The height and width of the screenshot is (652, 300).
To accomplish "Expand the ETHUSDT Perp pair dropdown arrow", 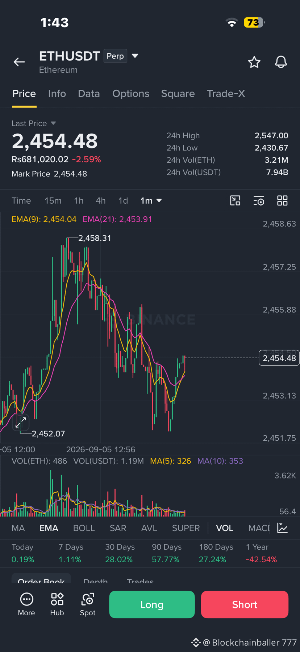I will point(135,56).
